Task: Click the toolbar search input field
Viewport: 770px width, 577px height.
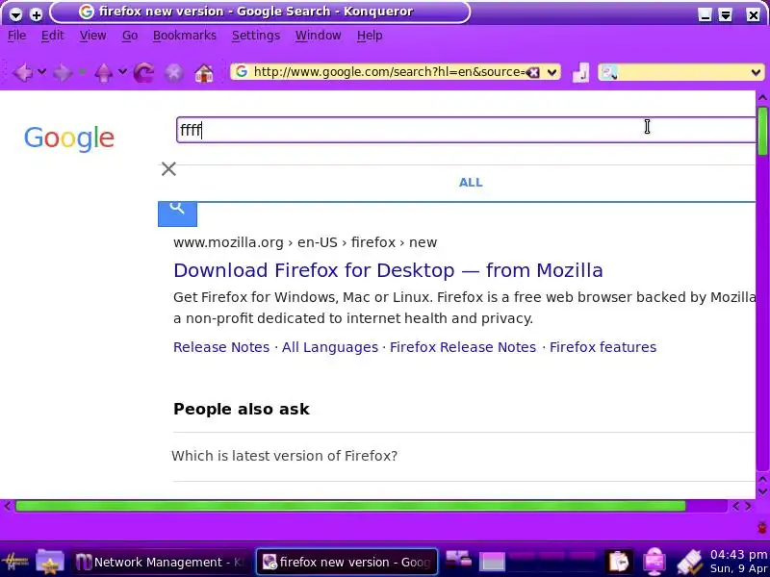Action: tap(683, 73)
